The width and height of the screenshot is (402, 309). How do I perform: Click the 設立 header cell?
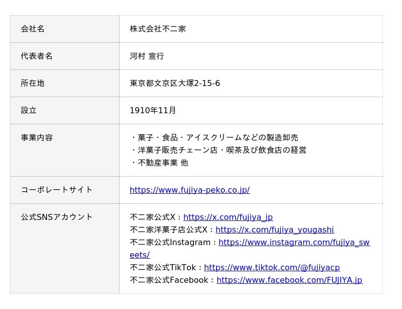pyautogui.click(x=65, y=111)
